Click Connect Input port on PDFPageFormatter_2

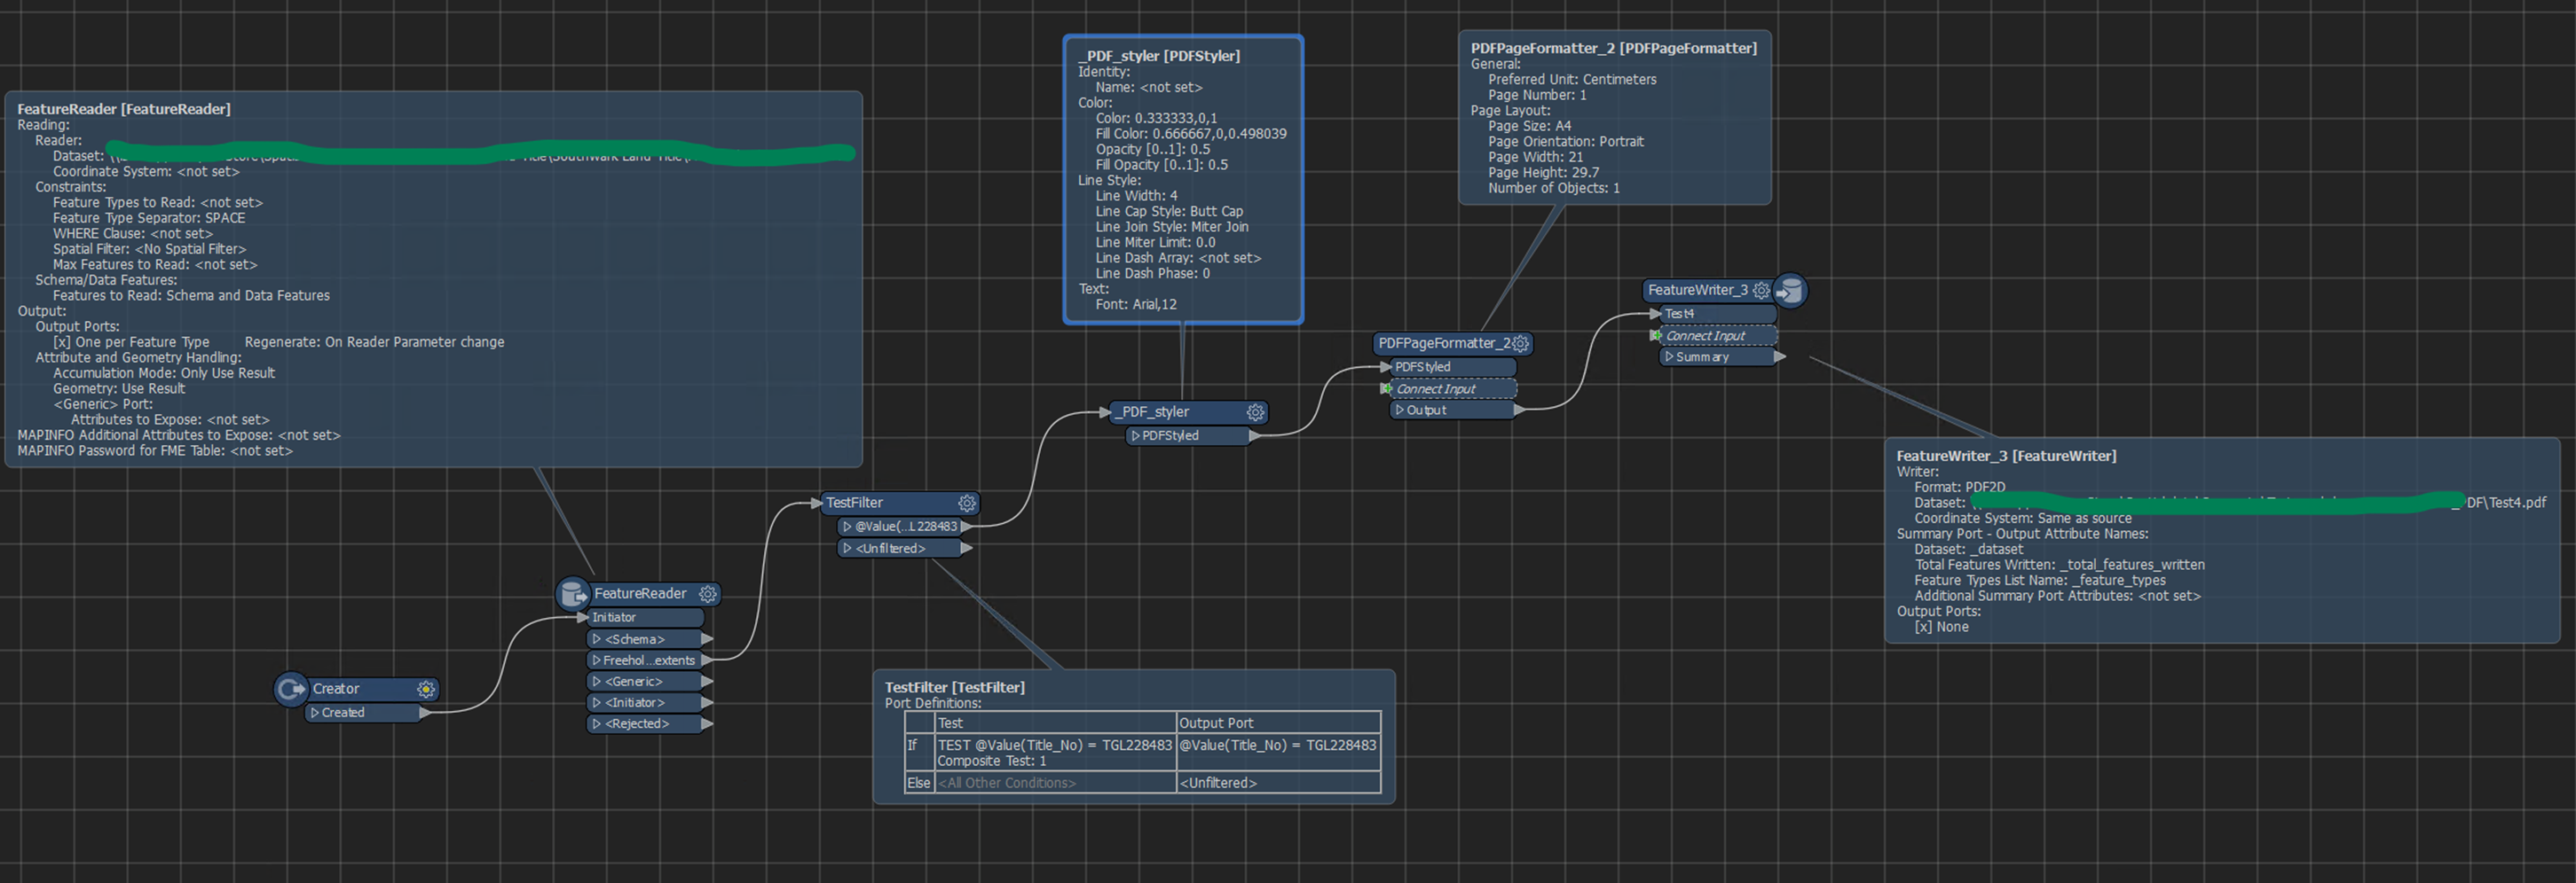pyautogui.click(x=1452, y=389)
